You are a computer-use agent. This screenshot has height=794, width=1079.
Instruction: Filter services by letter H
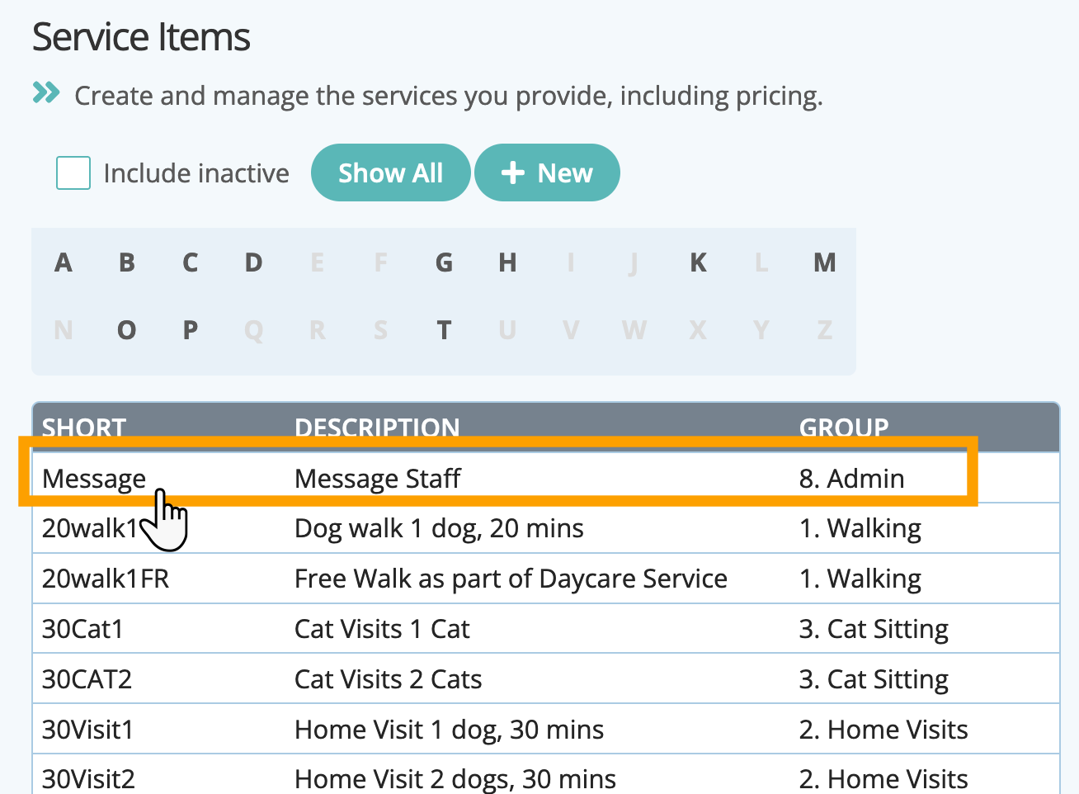(x=507, y=262)
